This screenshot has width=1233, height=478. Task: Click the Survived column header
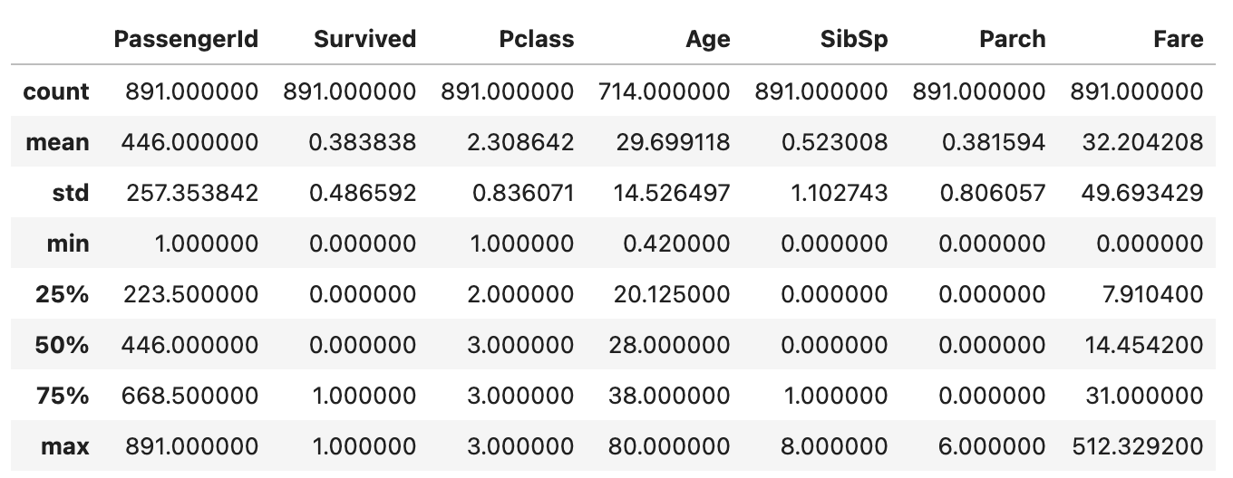(x=364, y=39)
